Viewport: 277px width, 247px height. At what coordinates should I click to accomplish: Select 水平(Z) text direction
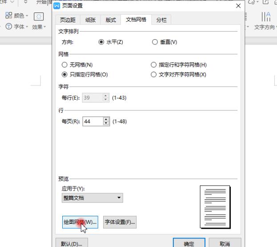click(111, 42)
